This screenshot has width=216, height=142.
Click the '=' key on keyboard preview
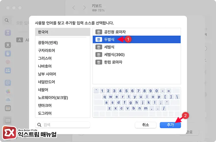pos(168,91)
